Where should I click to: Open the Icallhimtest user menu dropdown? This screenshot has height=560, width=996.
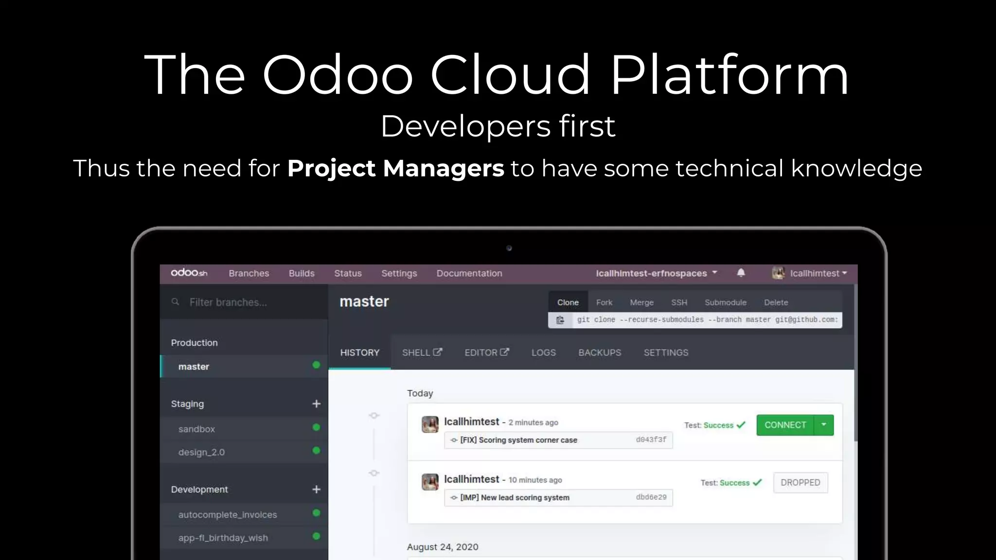click(818, 273)
